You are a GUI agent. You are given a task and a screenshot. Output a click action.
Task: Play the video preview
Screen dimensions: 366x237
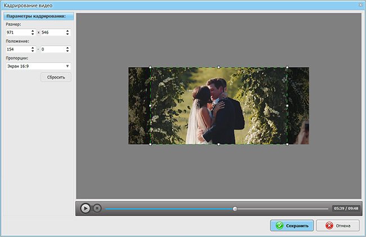click(x=85, y=208)
